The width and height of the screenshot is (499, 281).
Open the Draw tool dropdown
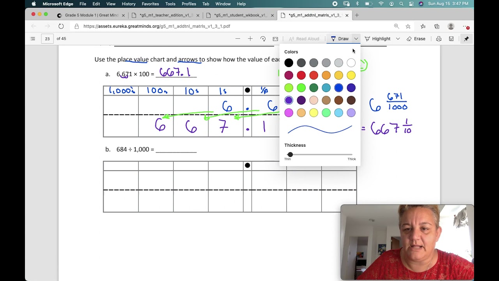click(x=356, y=39)
